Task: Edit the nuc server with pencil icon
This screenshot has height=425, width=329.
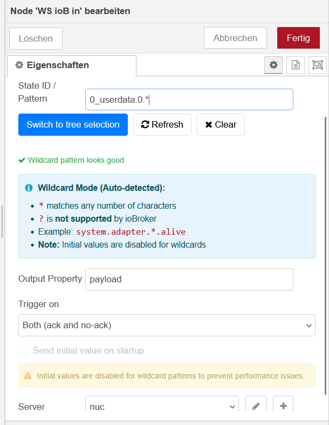Action: point(256,407)
